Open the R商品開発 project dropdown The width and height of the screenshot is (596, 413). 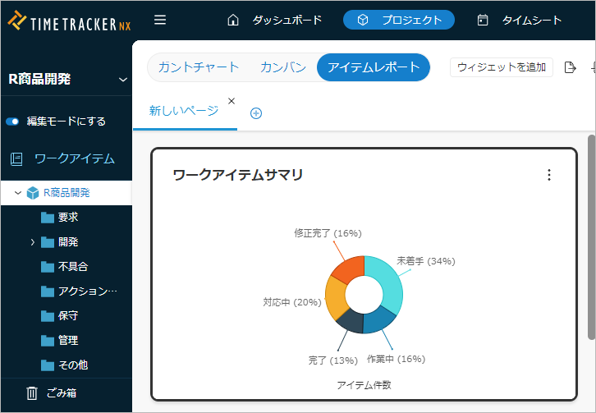pos(123,80)
